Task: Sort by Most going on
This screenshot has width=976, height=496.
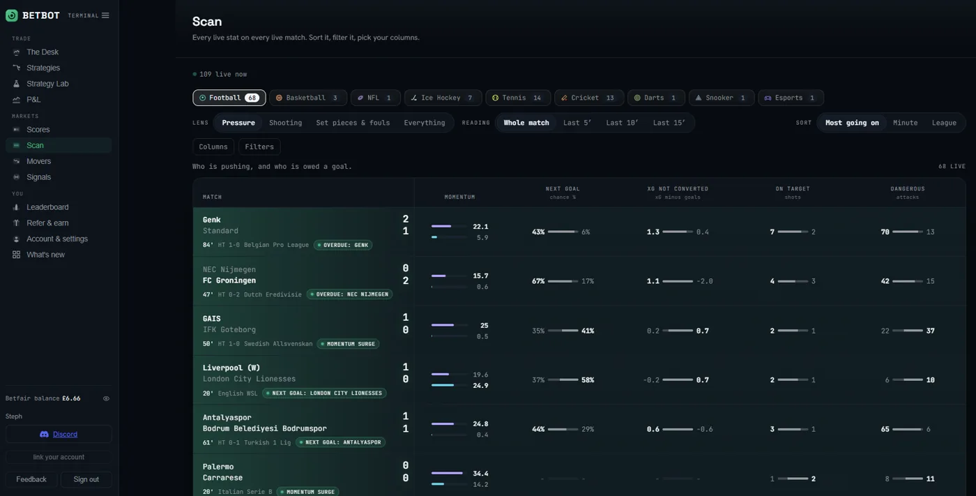Action: click(852, 123)
